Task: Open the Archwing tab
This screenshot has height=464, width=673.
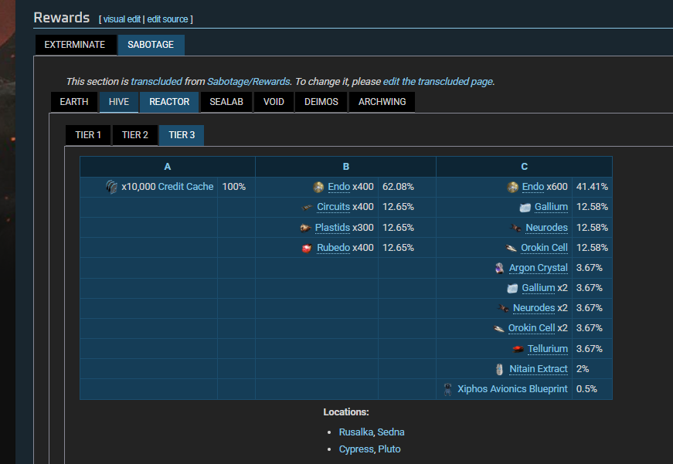Action: (x=382, y=102)
